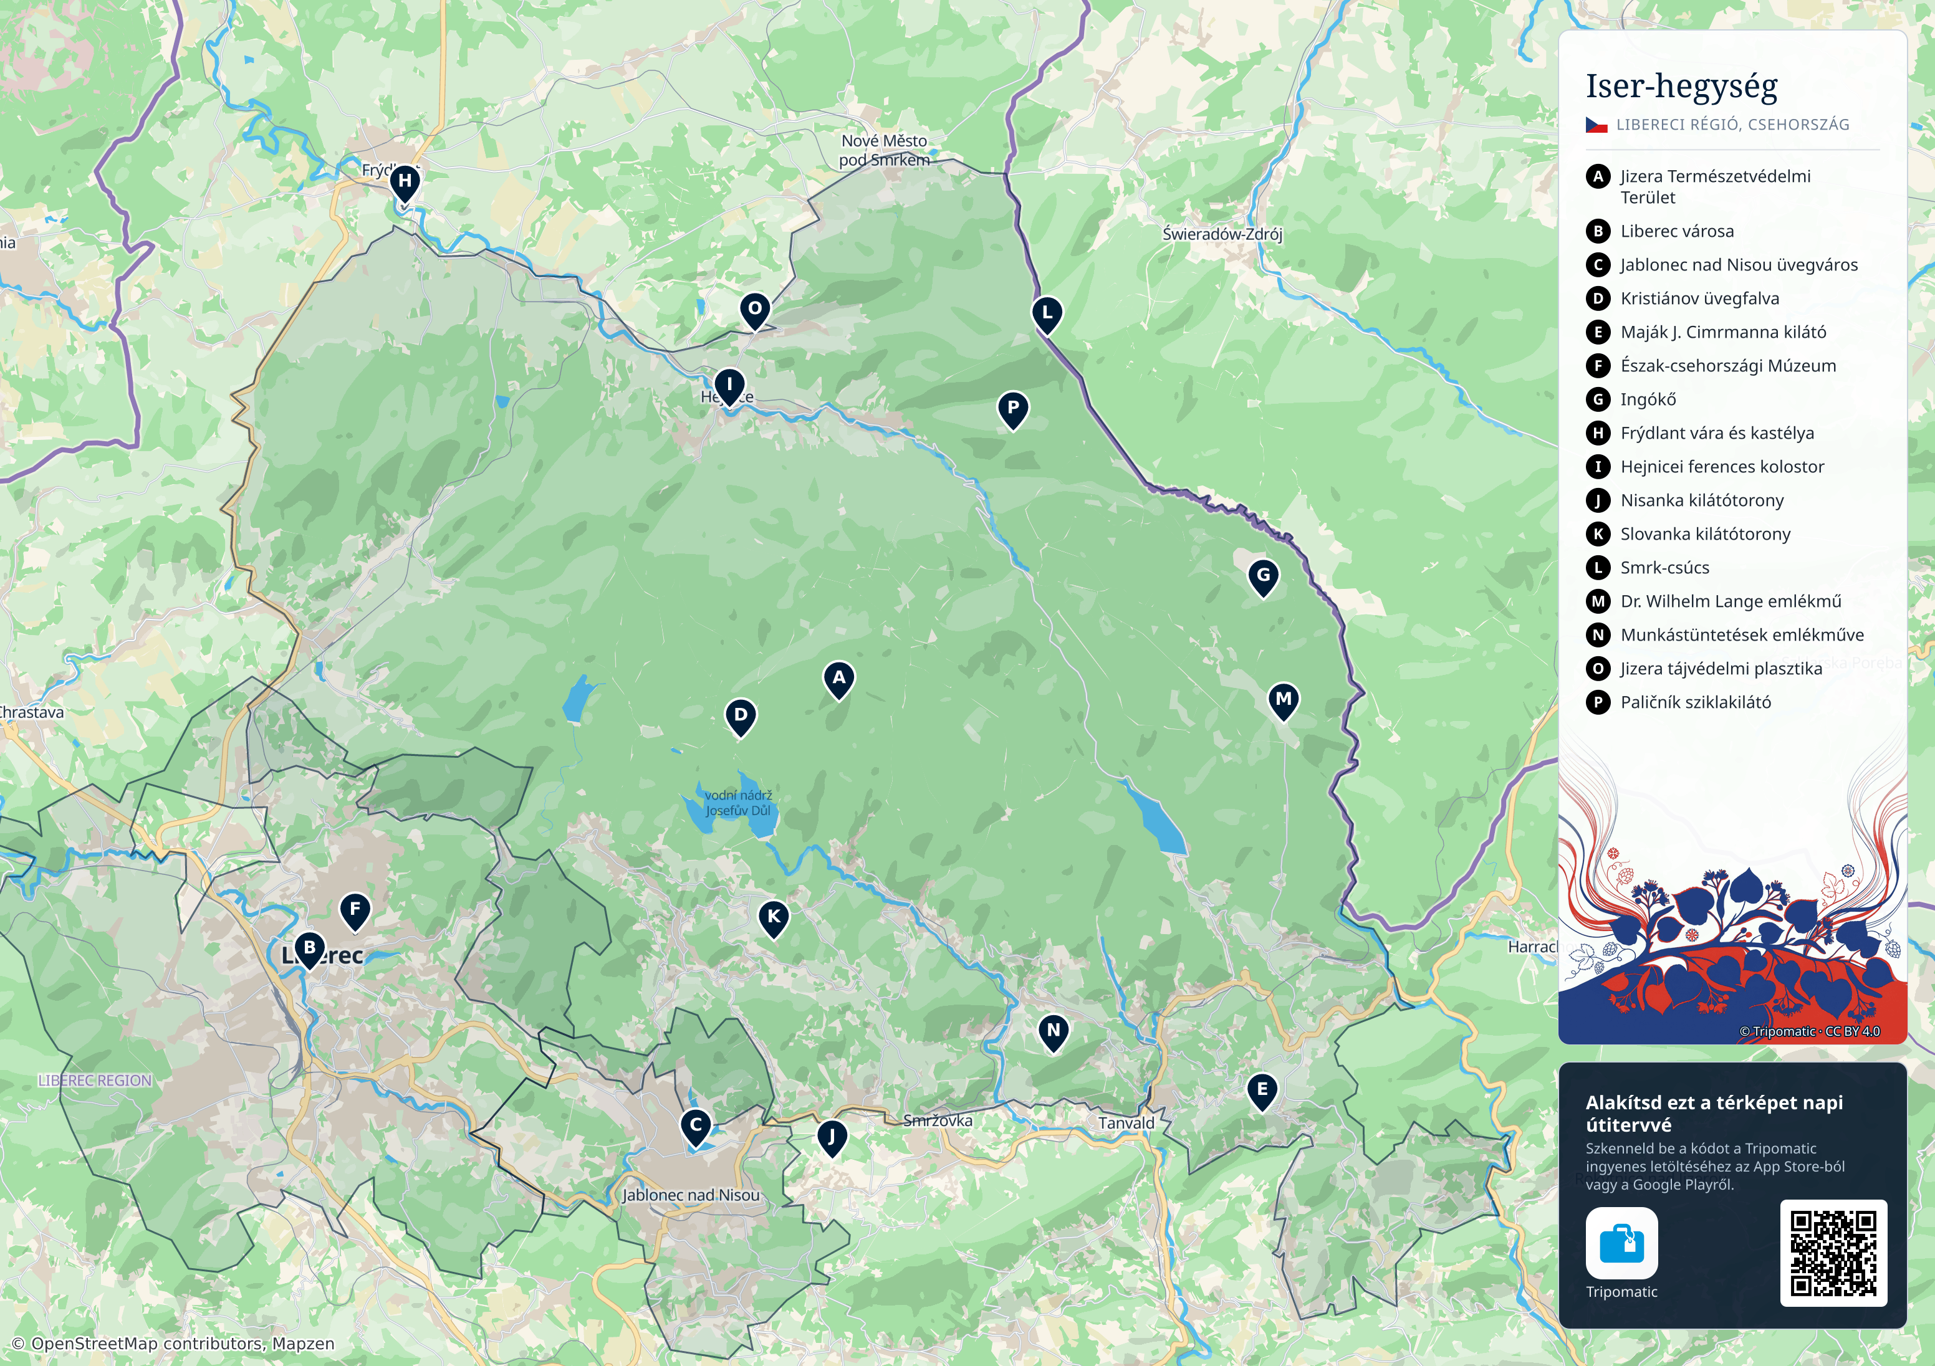The image size is (1935, 1366).
Task: Click legend text Slovanka kilátótorony
Action: tap(1705, 534)
